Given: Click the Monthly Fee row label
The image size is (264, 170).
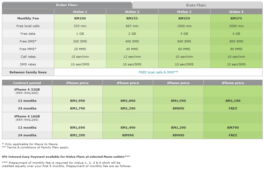Looking at the screenshot, I should pyautogui.click(x=28, y=19).
